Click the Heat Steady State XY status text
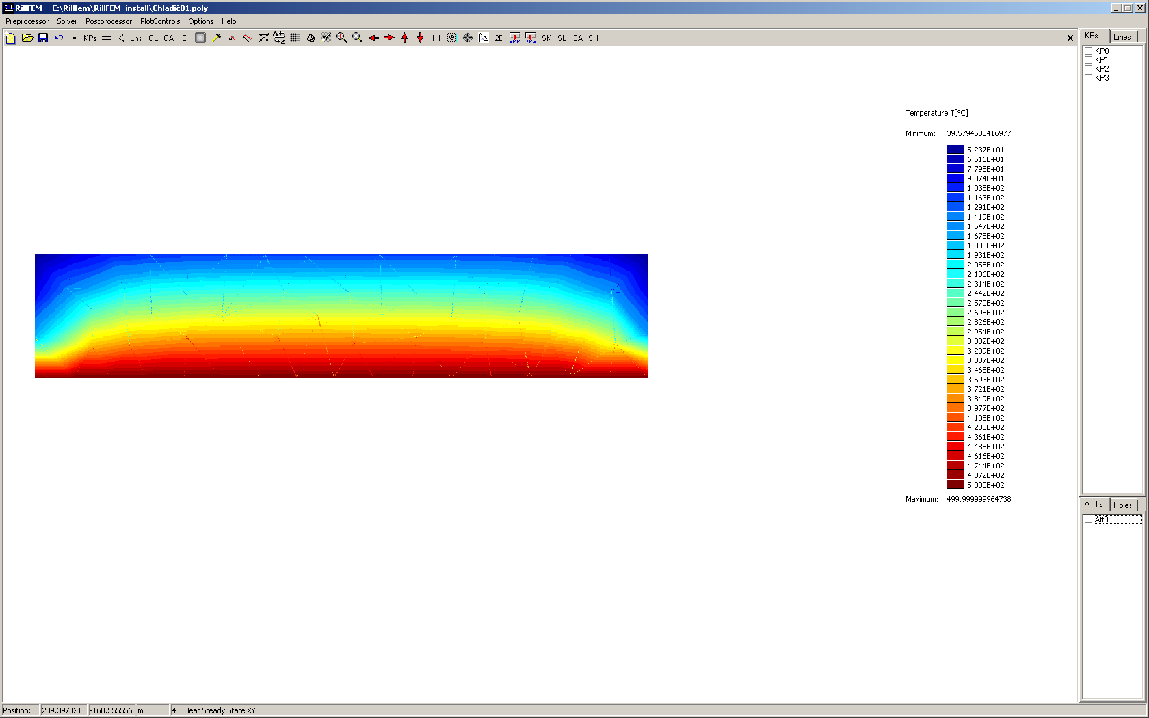The height and width of the screenshot is (718, 1149). [x=220, y=710]
